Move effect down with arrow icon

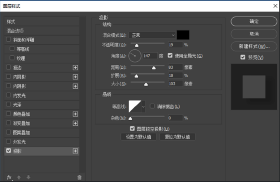click(28, 177)
